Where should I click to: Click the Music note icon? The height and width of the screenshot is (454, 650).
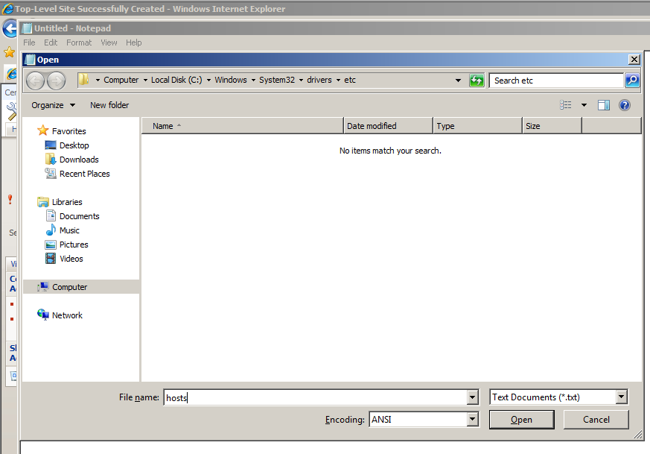pyautogui.click(x=50, y=230)
